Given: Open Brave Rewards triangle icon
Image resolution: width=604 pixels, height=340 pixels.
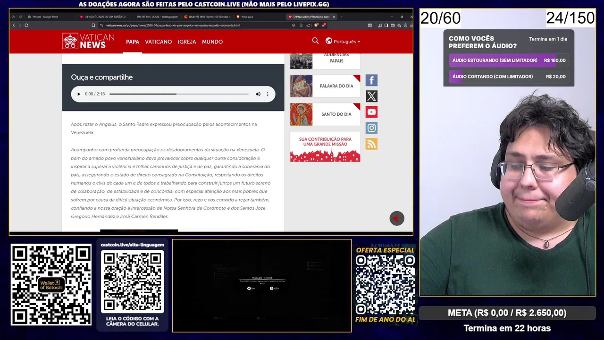Looking at the screenshot, I should 324,25.
